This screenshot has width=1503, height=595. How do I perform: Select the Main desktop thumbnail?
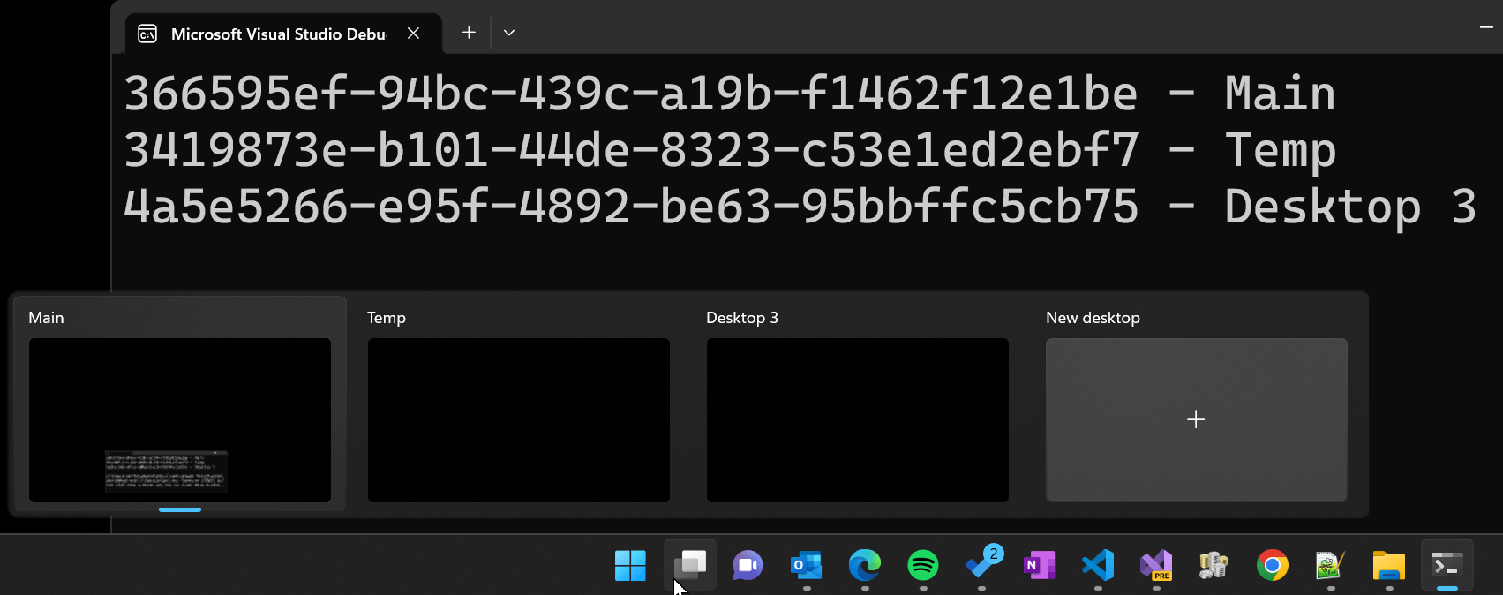tap(179, 419)
